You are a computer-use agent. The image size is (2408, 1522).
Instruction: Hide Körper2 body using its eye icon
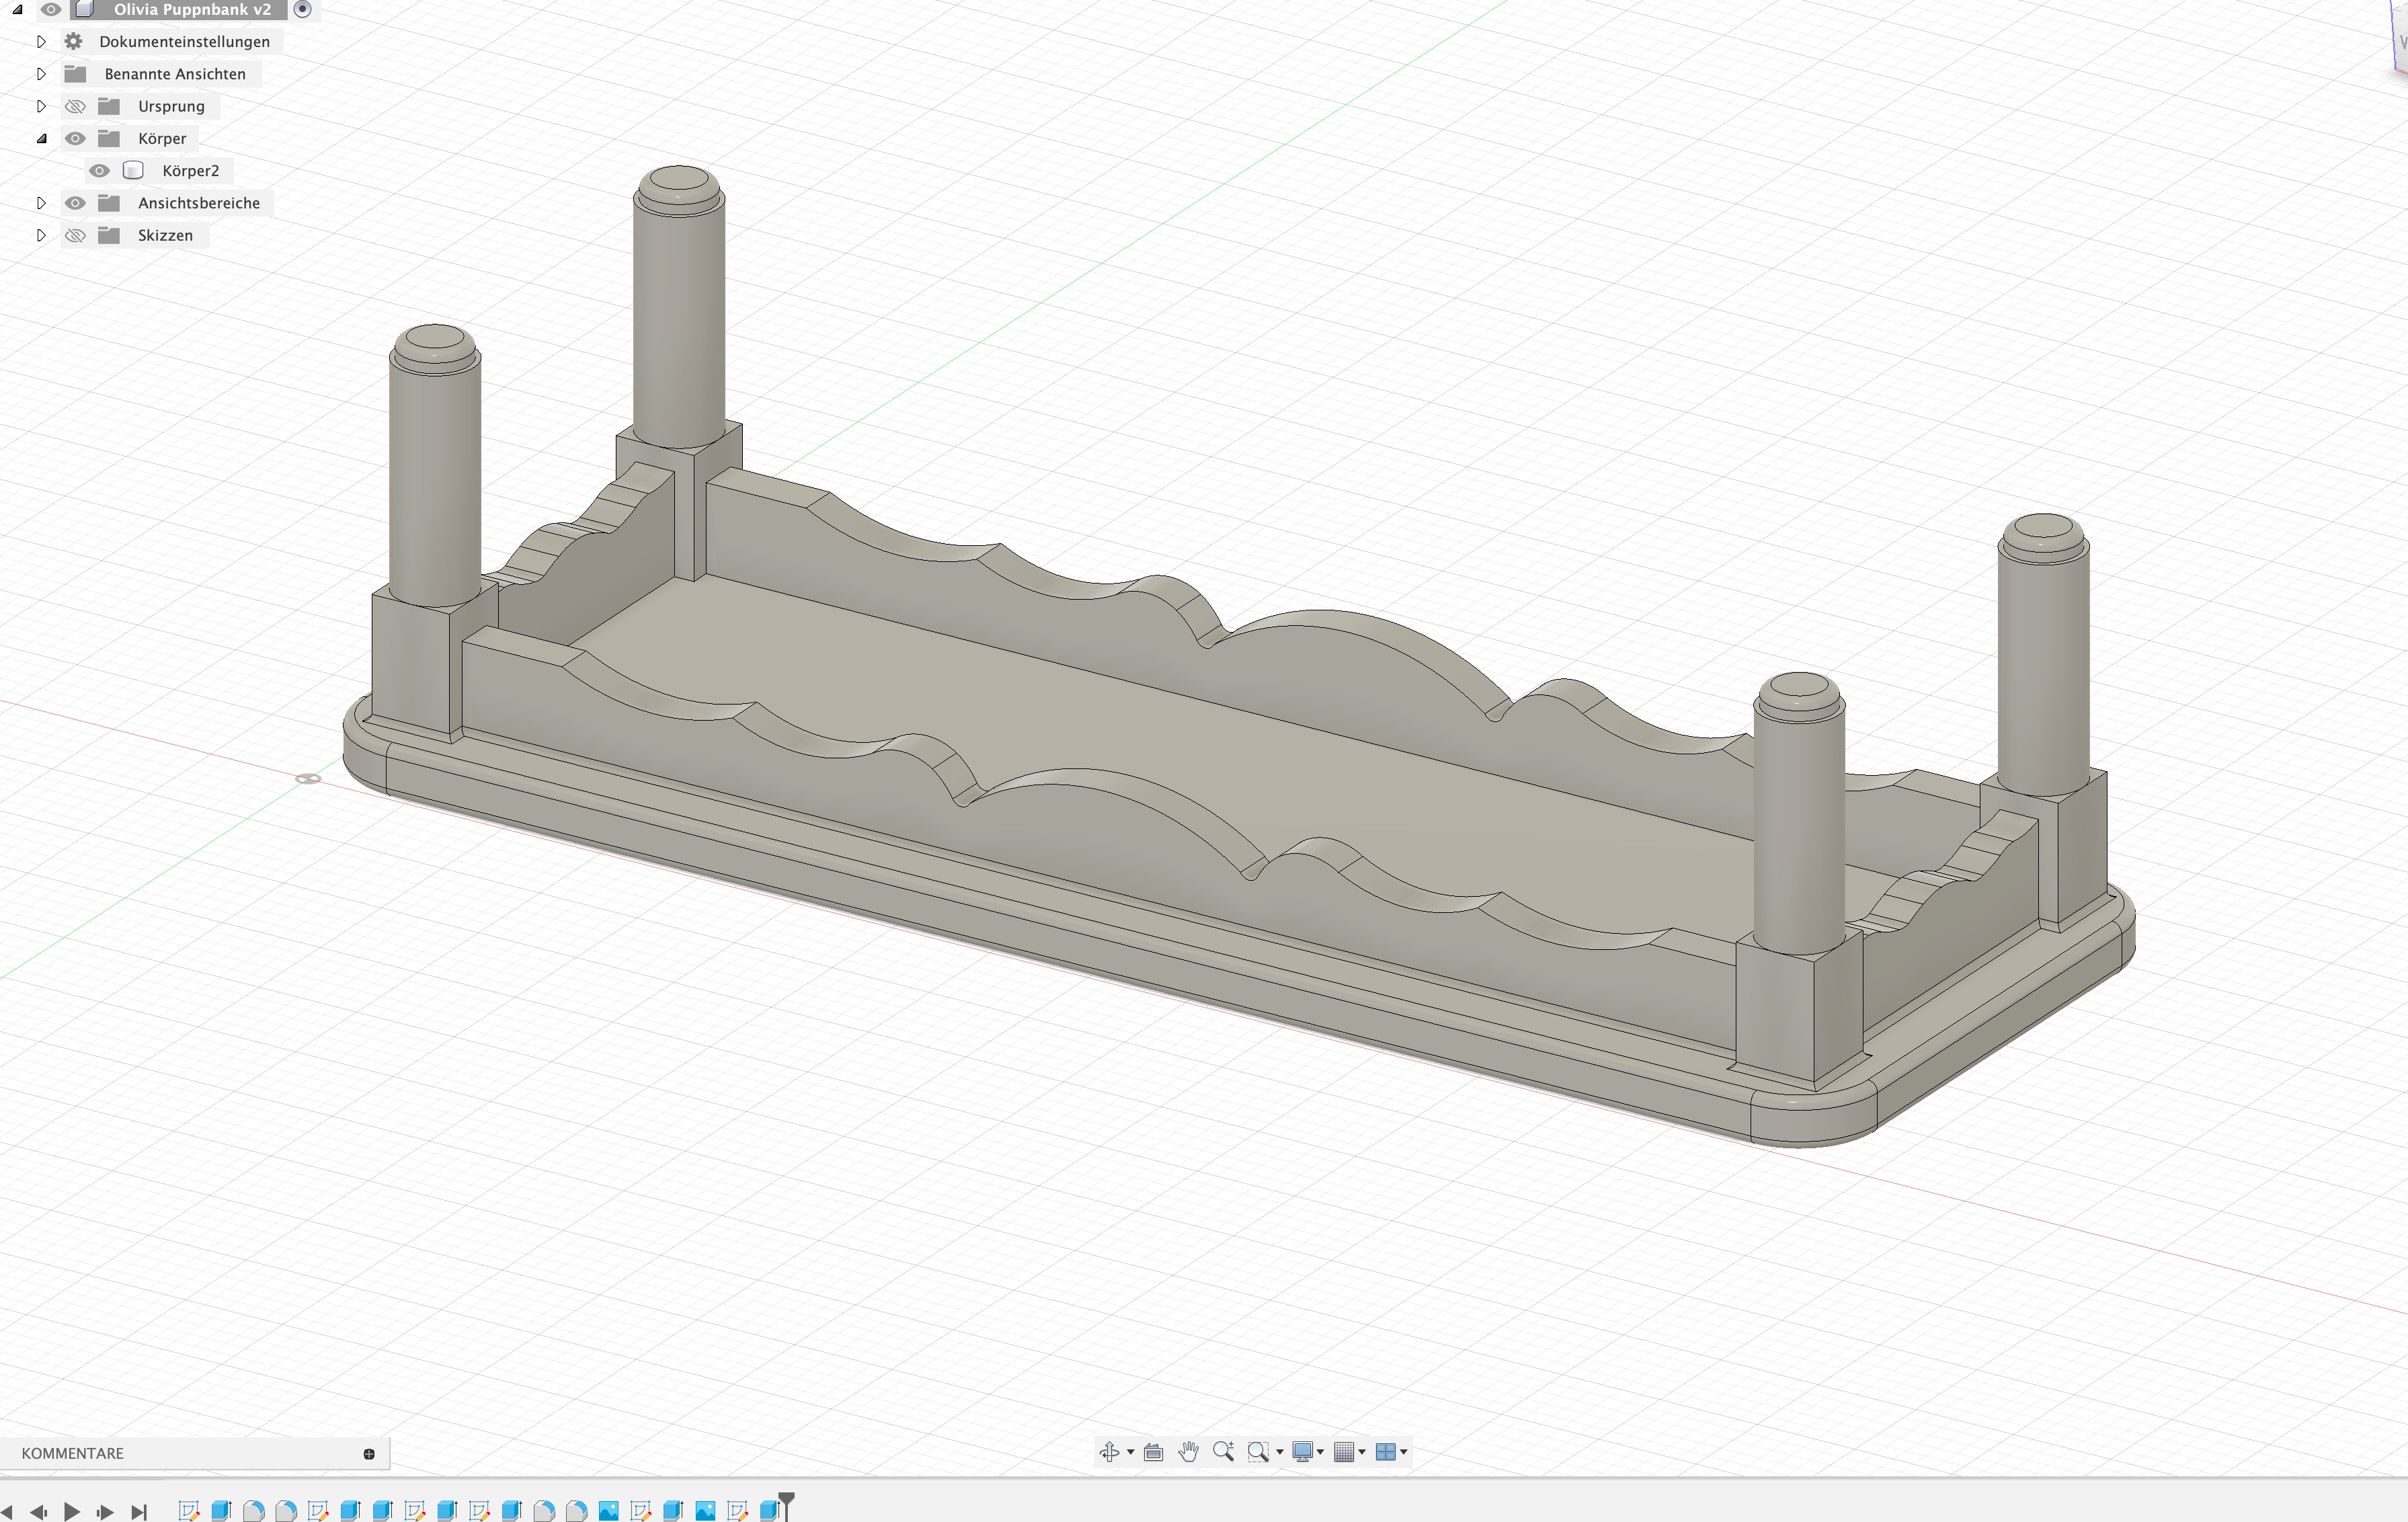[x=99, y=171]
